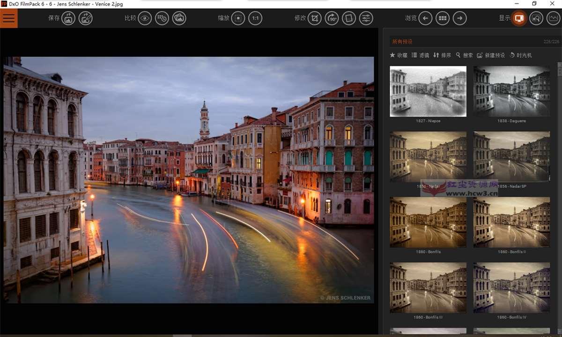Click 新建预设 to create preset
Image resolution: width=562 pixels, height=337 pixels.
[491, 55]
